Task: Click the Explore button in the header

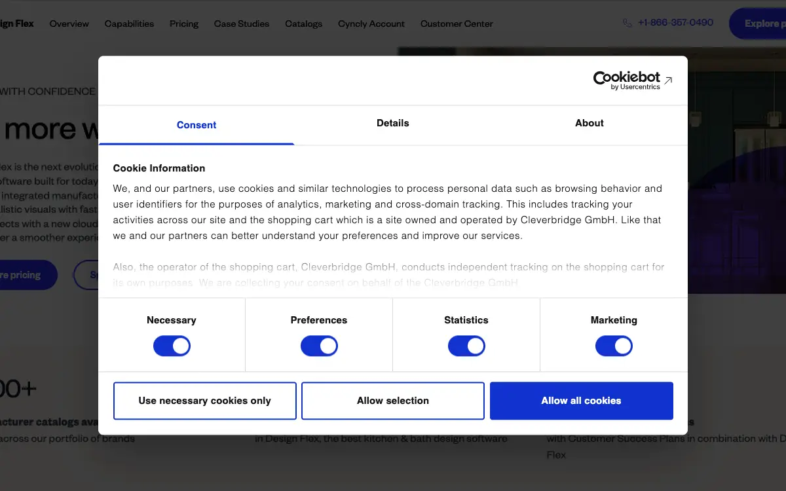Action: [758, 24]
